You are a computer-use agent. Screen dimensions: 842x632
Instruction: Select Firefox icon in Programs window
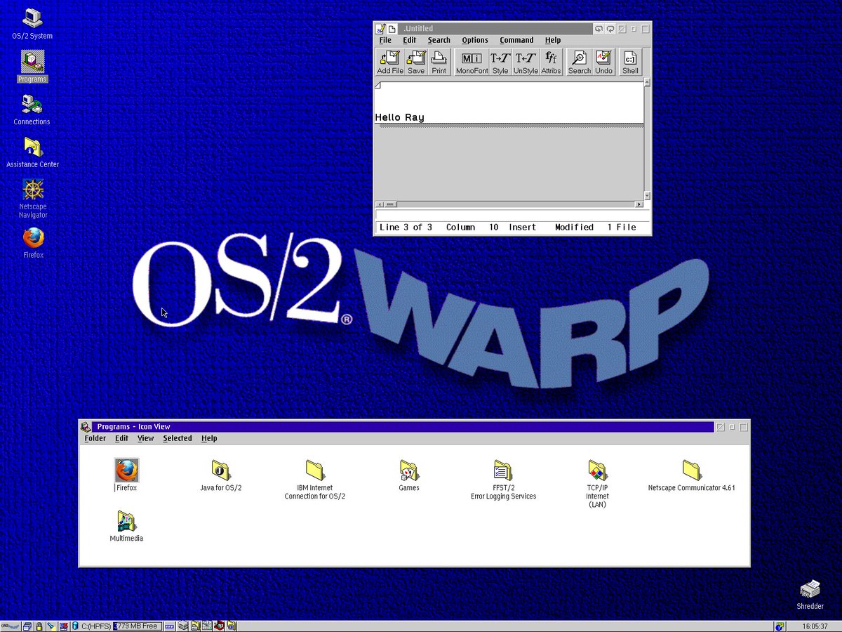tap(126, 475)
